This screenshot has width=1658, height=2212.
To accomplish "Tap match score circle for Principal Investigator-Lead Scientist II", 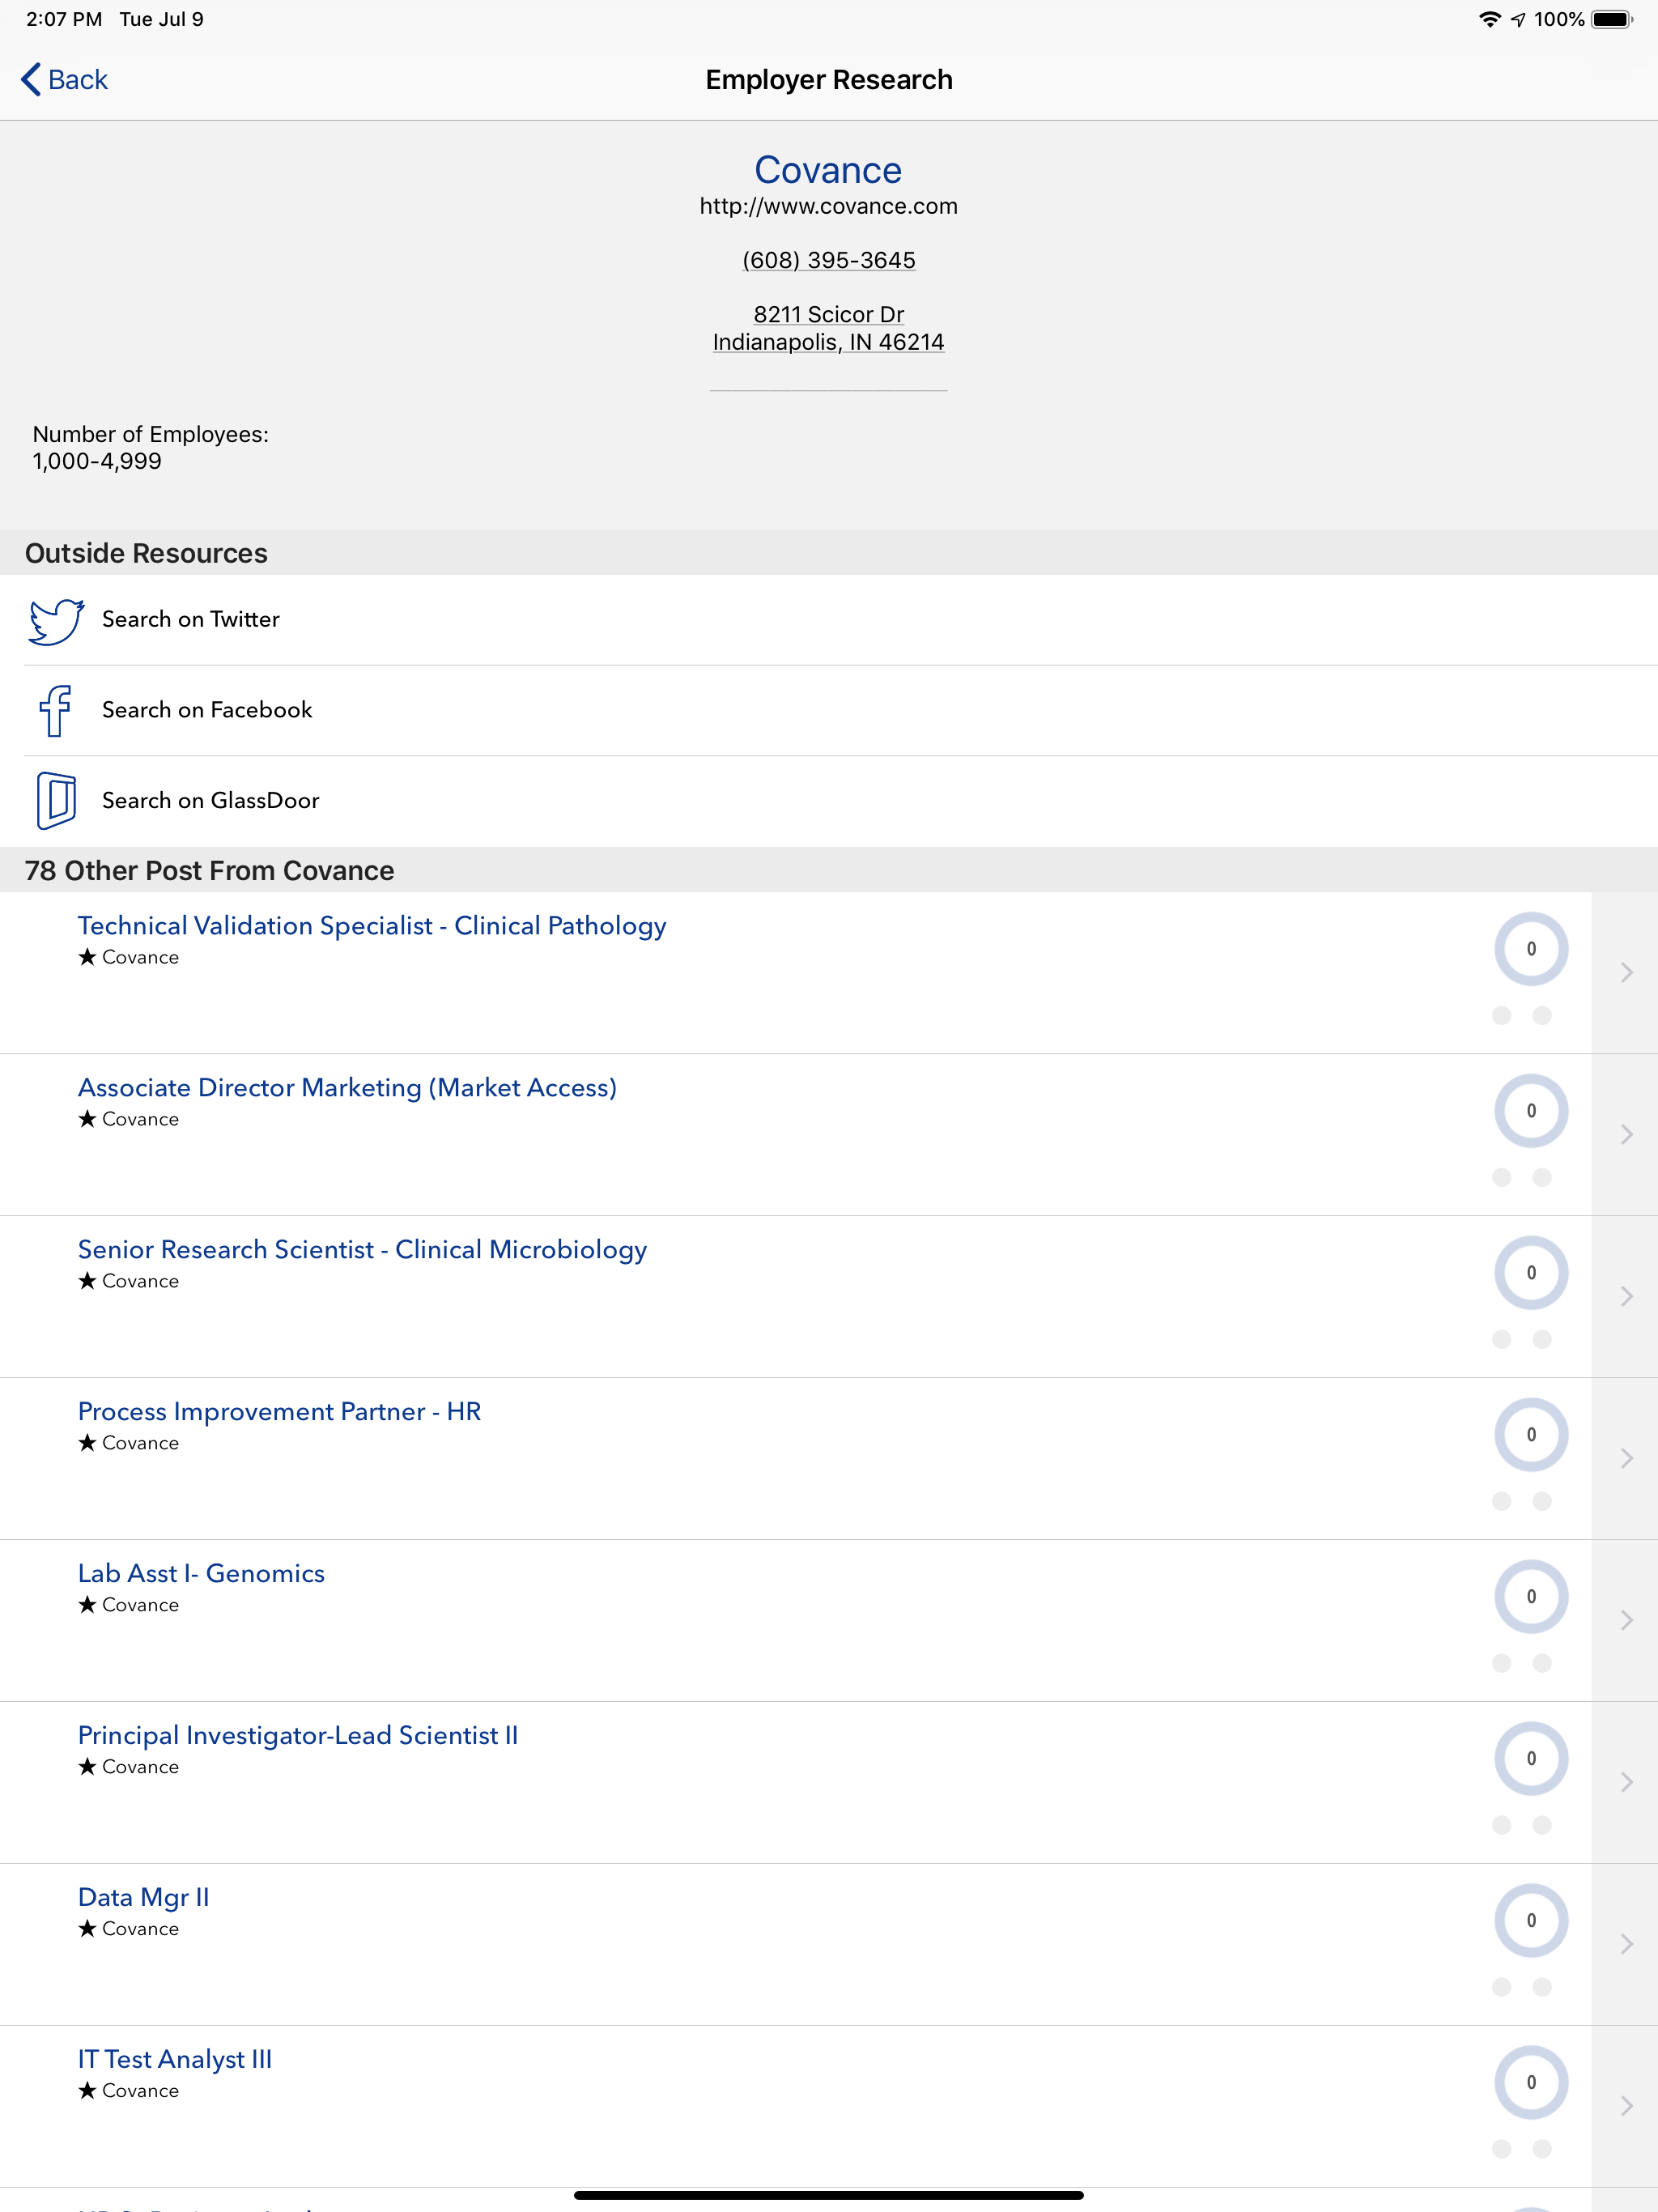I will click(1531, 1759).
